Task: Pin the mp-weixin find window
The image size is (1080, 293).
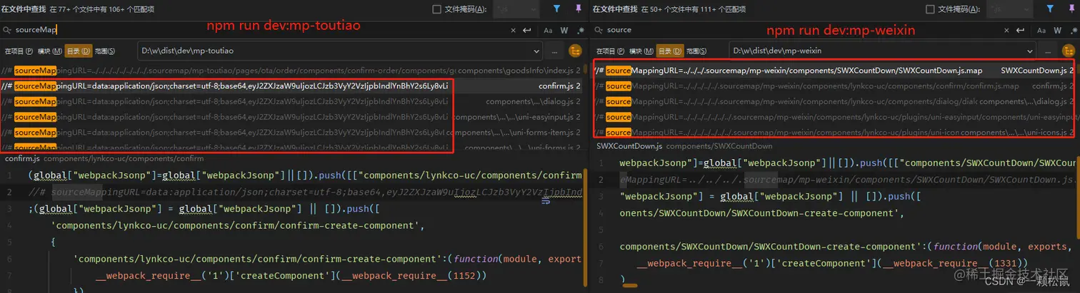Action: tap(1072, 9)
